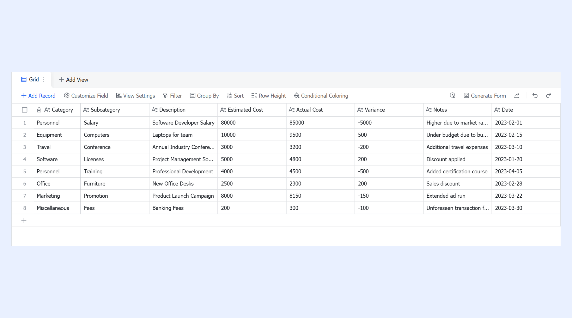Open Conditional Coloring

(x=321, y=96)
